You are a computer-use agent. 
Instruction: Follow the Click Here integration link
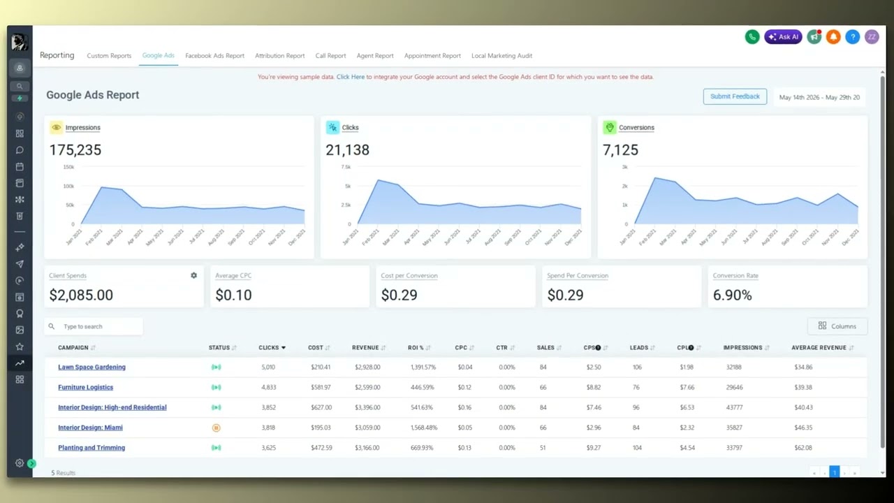(x=351, y=77)
